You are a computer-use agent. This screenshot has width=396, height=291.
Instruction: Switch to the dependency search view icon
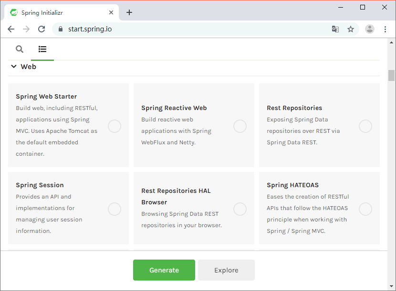click(x=20, y=49)
